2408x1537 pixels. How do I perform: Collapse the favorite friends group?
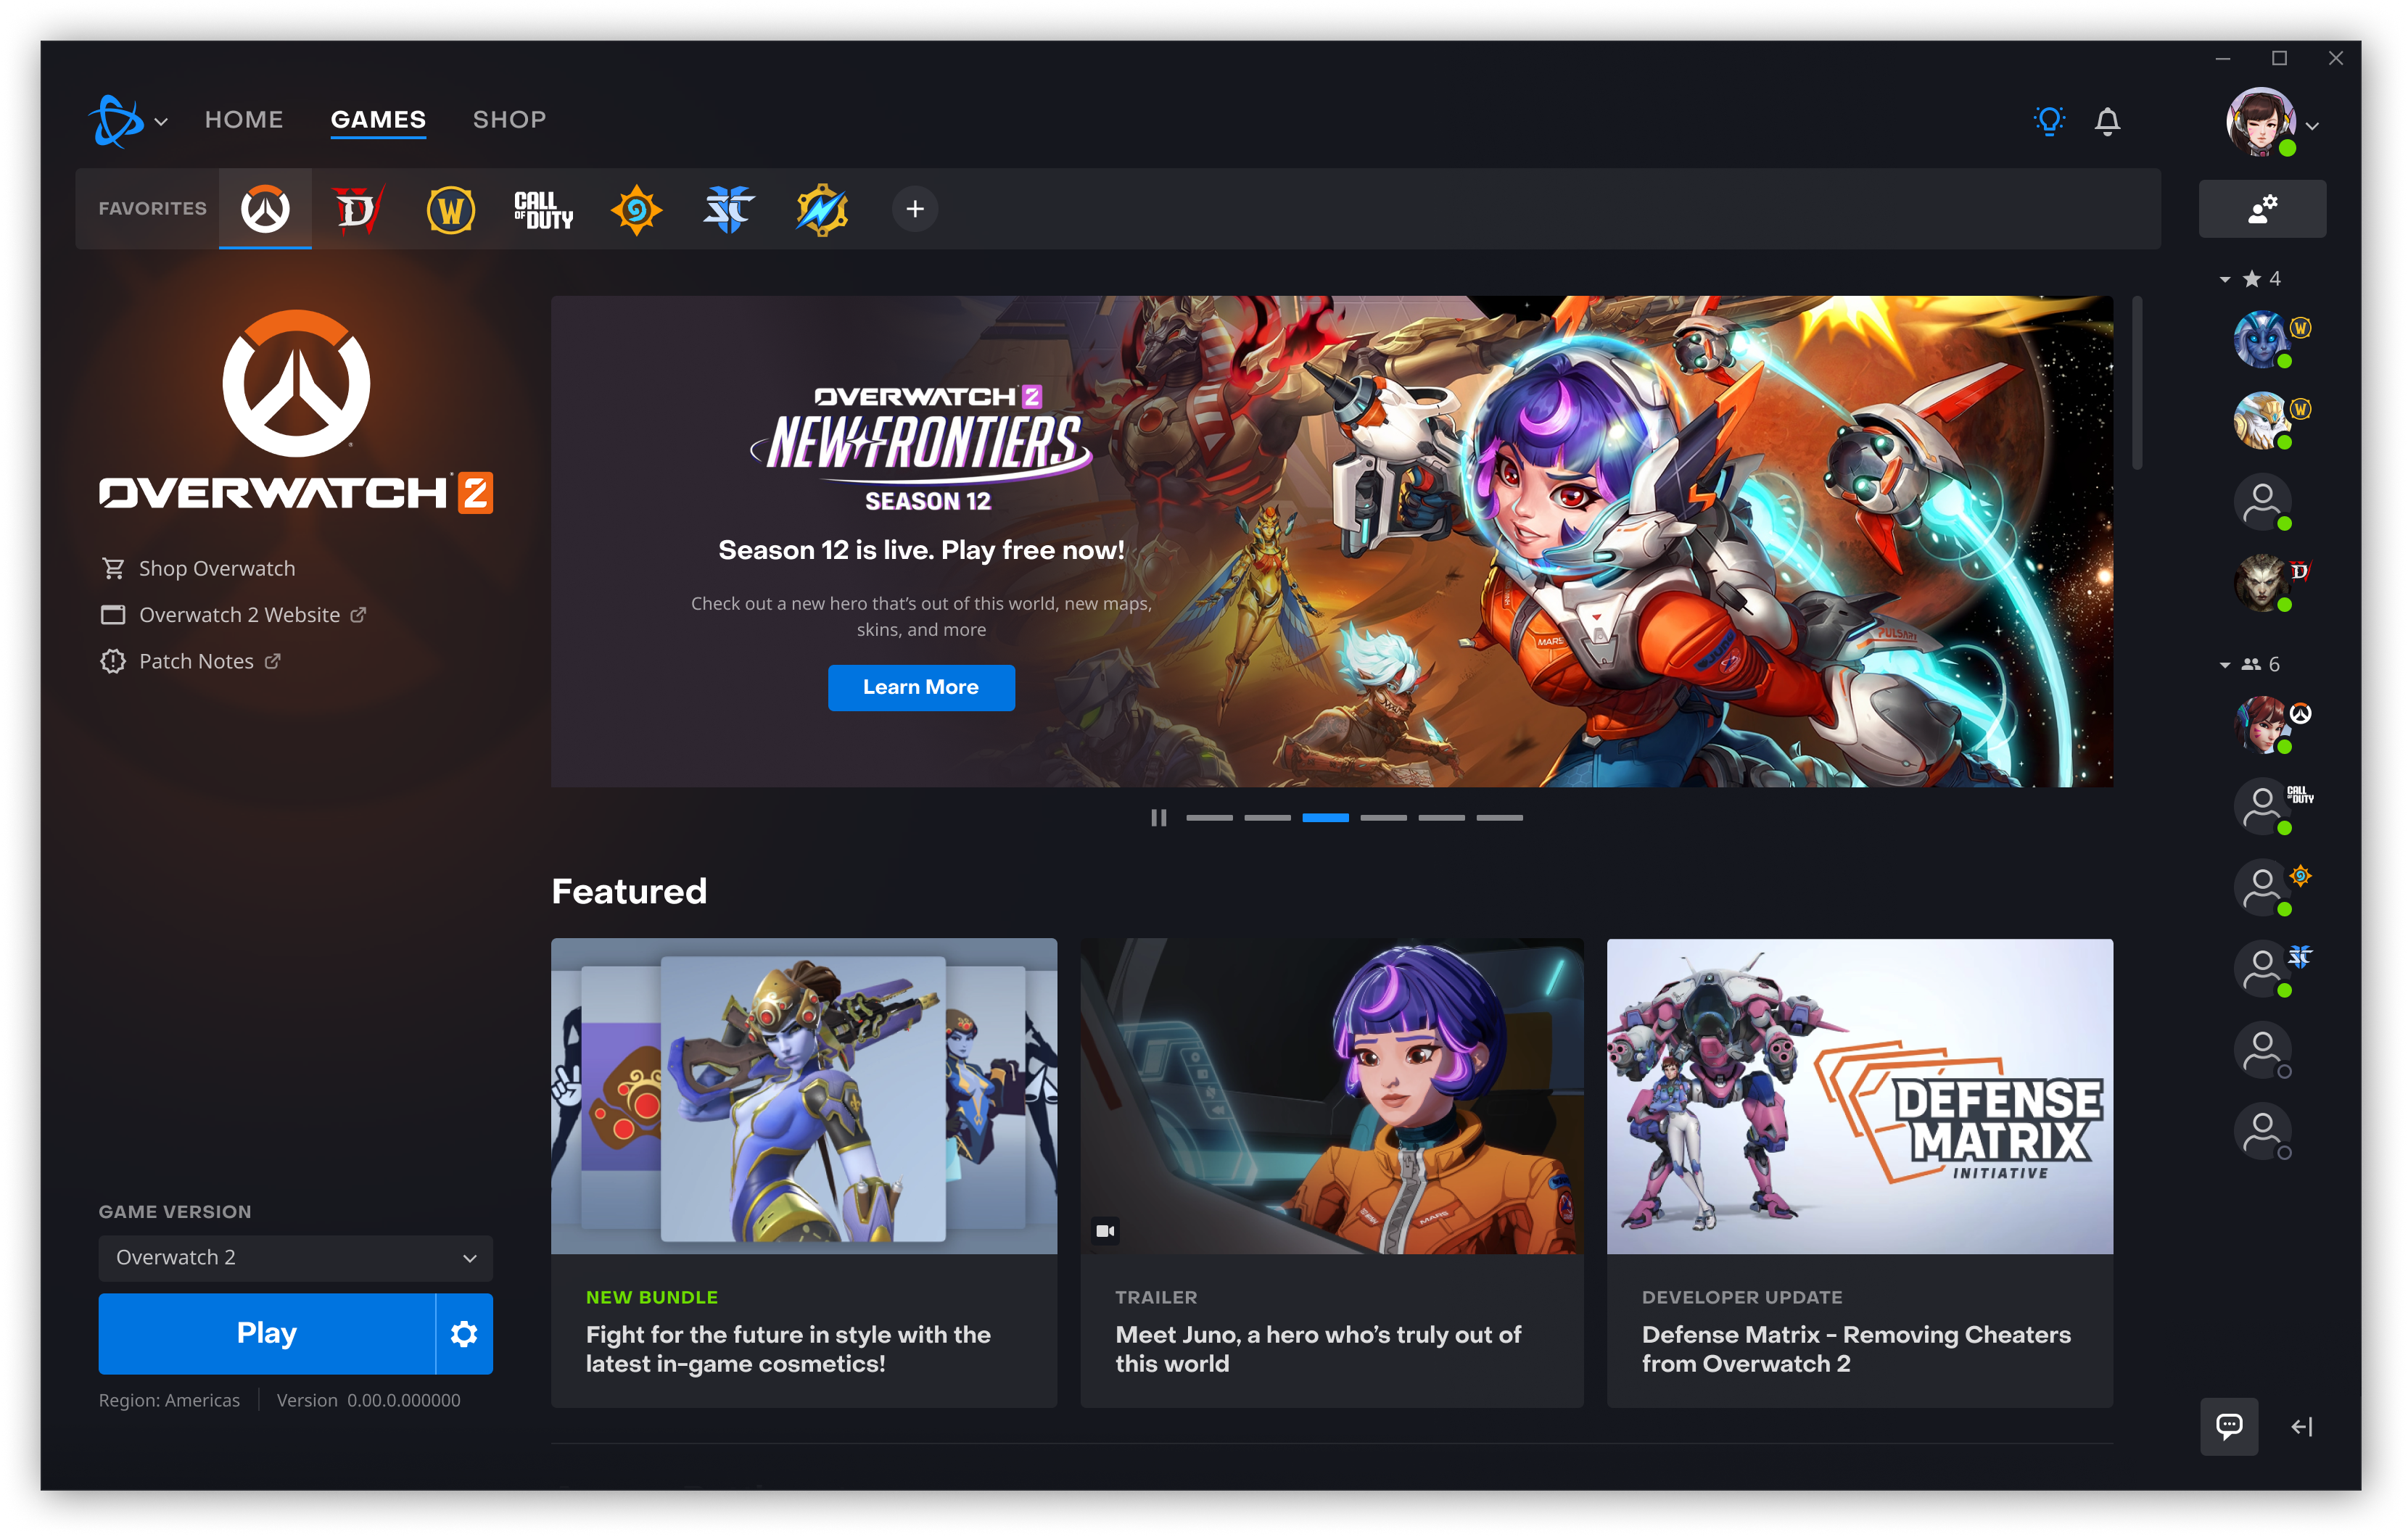[x=2224, y=280]
